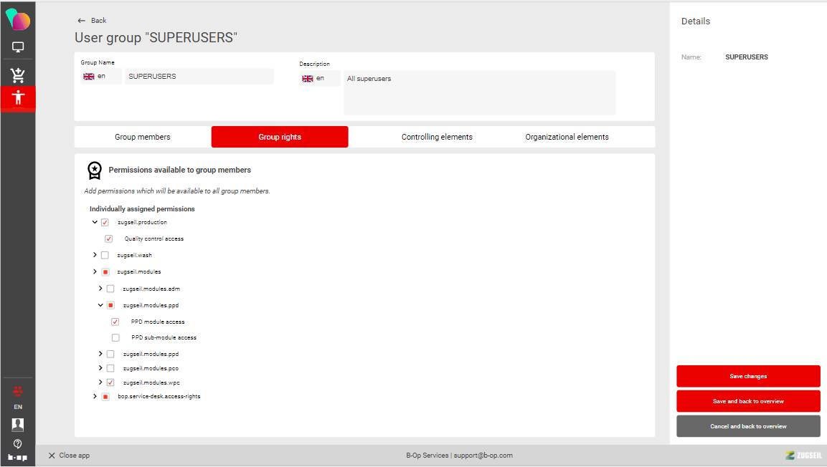Switch to the Group members tab
Image resolution: width=827 pixels, height=467 pixels.
tap(143, 137)
